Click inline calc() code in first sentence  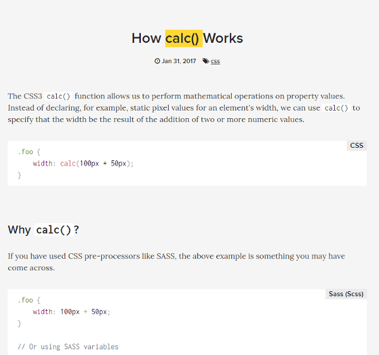tap(58, 96)
